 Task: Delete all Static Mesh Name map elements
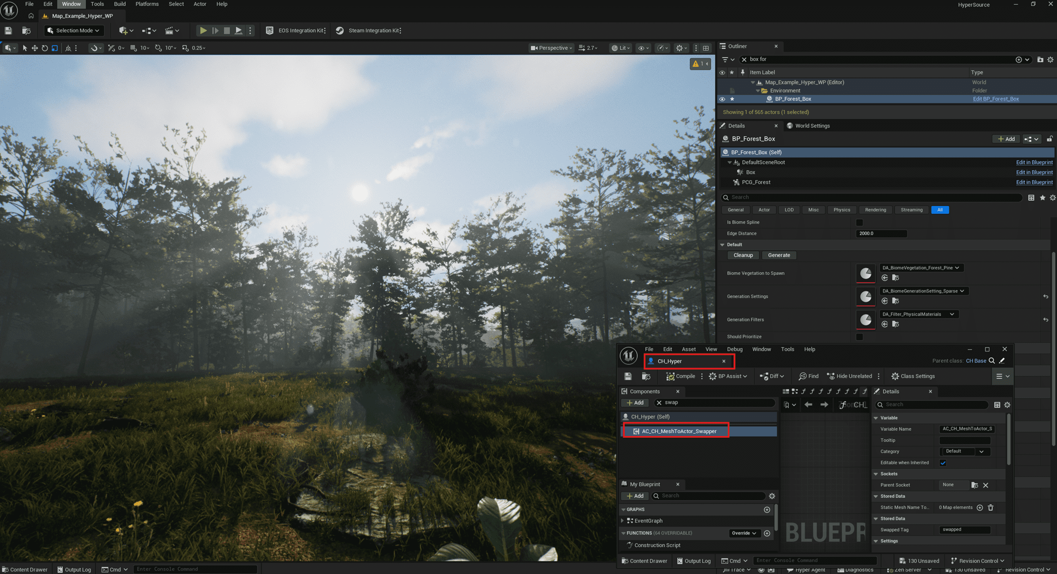tap(990, 508)
